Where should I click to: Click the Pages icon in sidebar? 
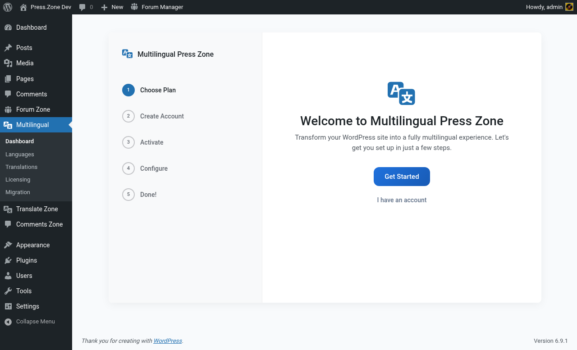point(8,79)
